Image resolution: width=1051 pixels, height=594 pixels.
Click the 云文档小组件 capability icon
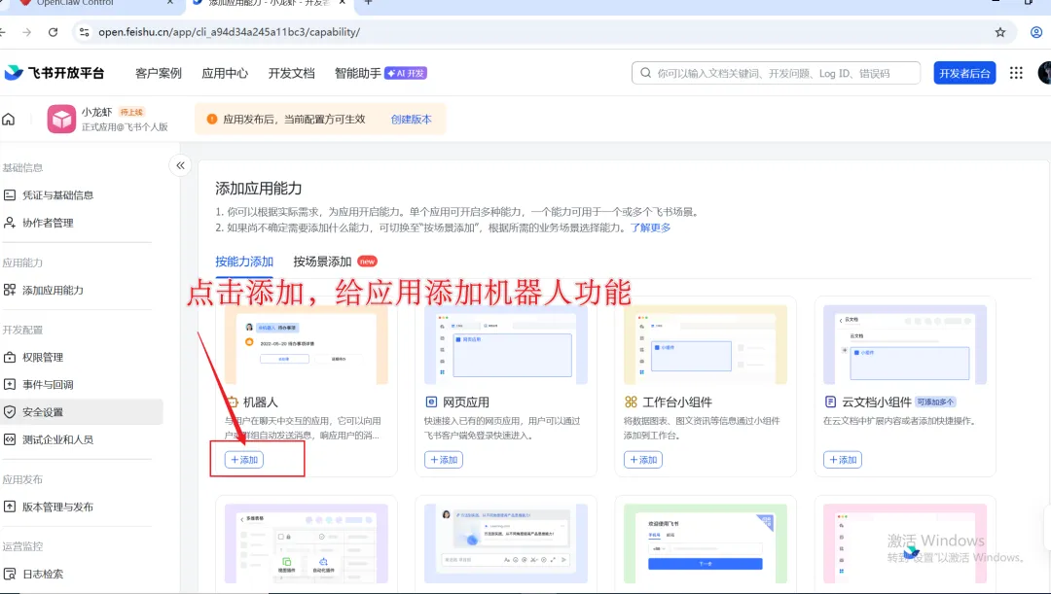coord(830,402)
